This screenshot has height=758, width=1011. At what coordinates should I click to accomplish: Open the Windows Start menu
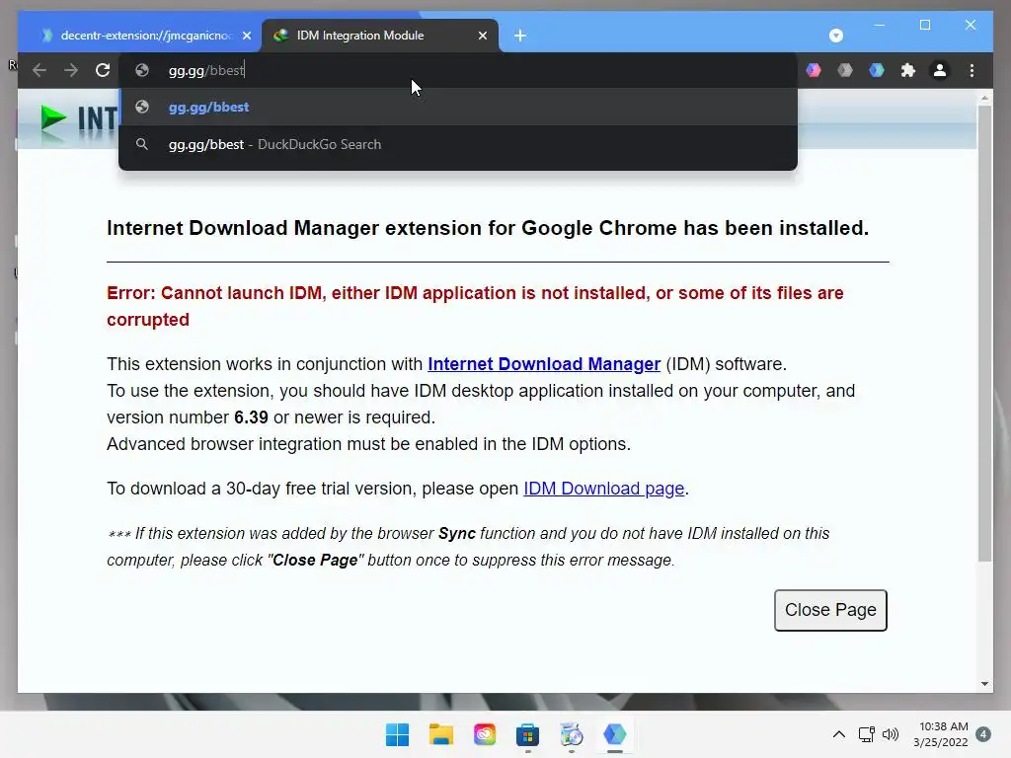(397, 734)
